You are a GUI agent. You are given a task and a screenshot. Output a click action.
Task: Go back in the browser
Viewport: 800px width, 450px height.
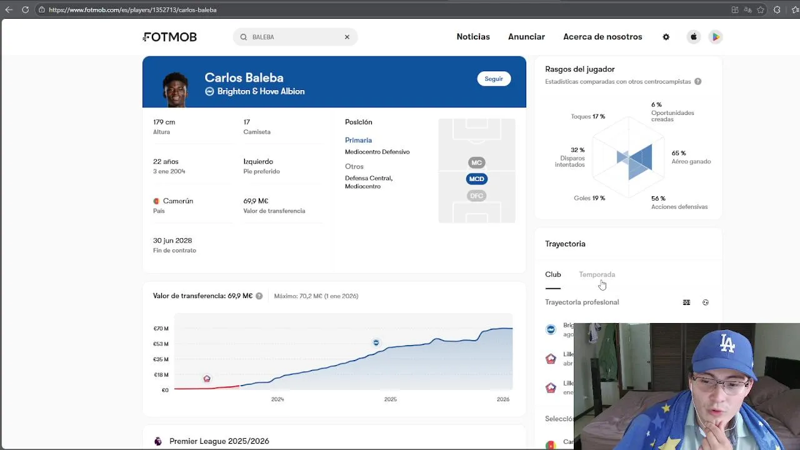9,9
